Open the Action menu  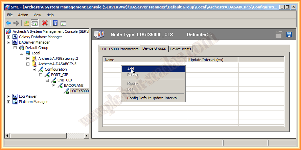(23, 15)
